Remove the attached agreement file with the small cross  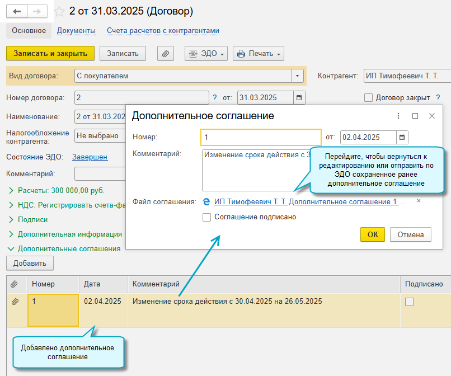[x=419, y=201]
